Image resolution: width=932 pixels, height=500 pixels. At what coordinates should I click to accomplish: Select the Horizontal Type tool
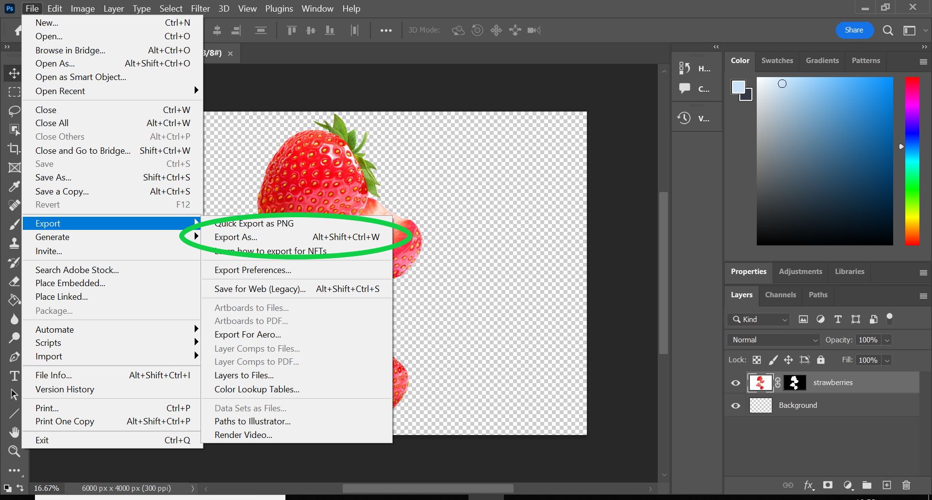click(x=14, y=376)
